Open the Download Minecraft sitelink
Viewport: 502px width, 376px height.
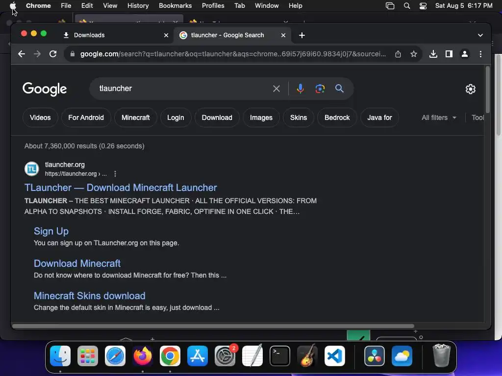tap(77, 263)
